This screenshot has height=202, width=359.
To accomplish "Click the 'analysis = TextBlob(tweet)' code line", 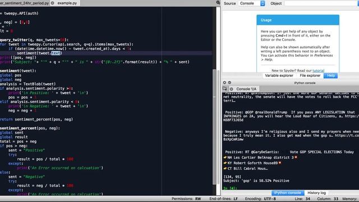I will coord(27,84).
